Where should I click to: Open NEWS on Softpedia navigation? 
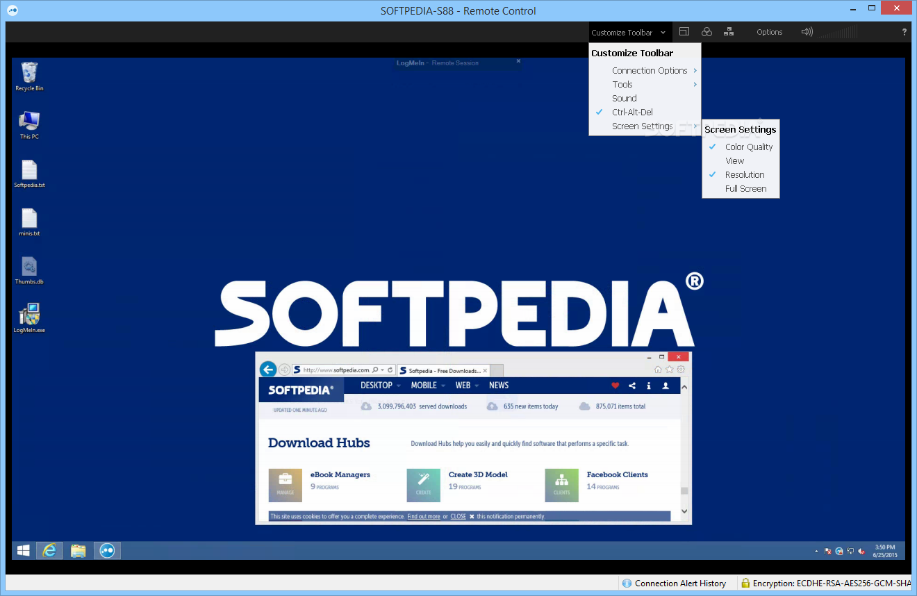point(499,385)
